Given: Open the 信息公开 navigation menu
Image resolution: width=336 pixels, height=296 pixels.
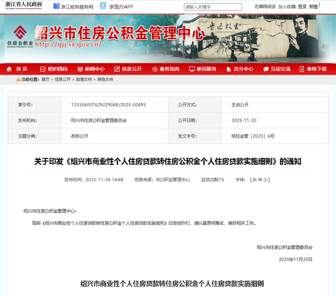Looking at the screenshot, I should click(x=132, y=69).
